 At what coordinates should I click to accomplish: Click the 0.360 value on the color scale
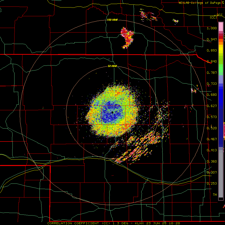[212, 161]
